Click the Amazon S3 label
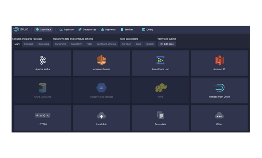 219,69
